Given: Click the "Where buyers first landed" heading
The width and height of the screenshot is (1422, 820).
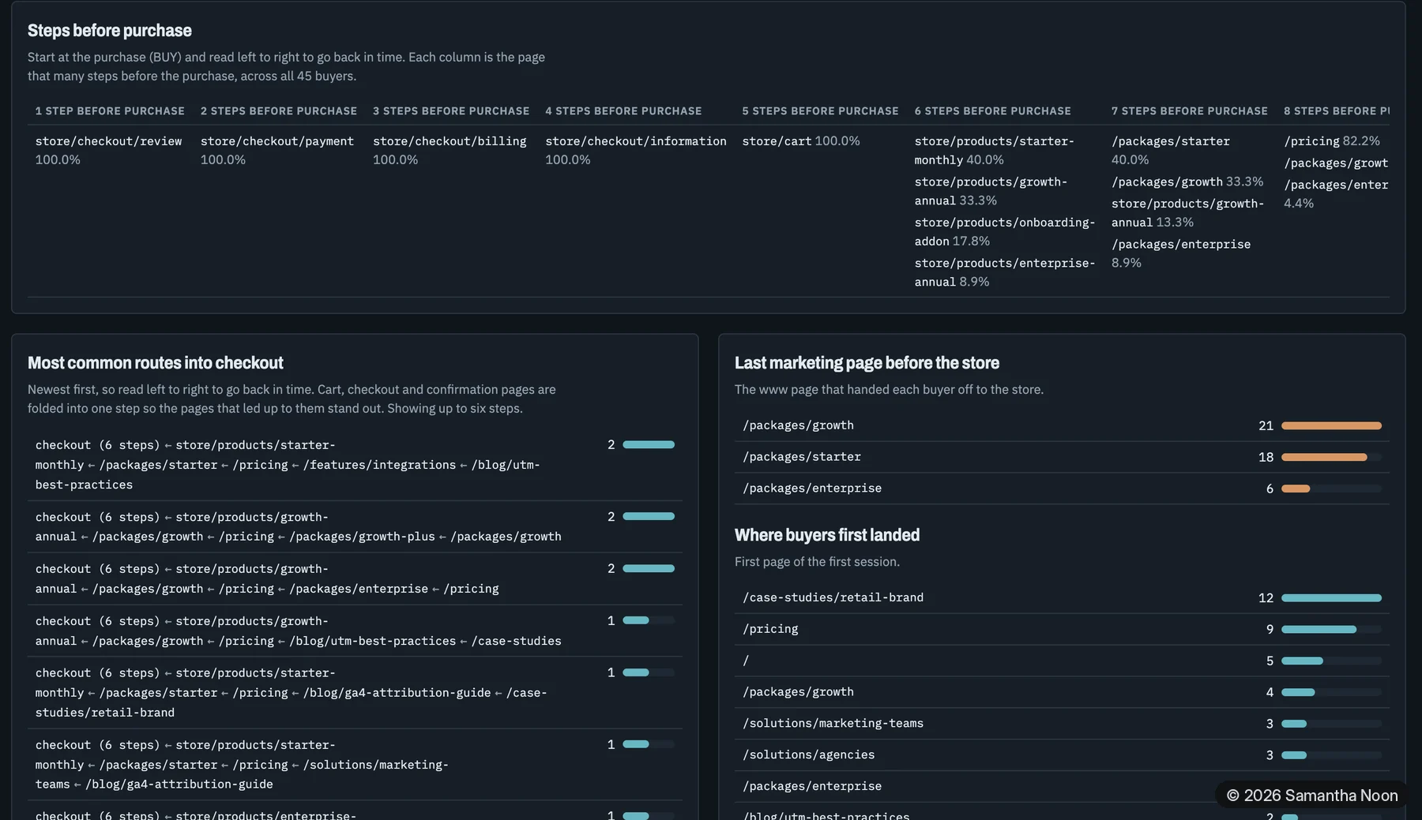Looking at the screenshot, I should coord(827,535).
